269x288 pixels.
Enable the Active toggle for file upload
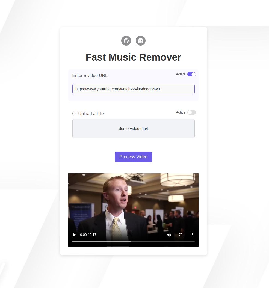tap(191, 112)
